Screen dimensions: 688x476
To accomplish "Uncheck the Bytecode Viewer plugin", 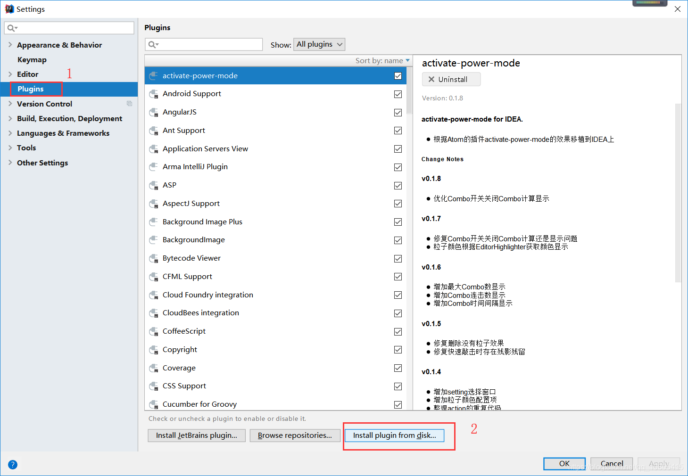I will coord(398,259).
